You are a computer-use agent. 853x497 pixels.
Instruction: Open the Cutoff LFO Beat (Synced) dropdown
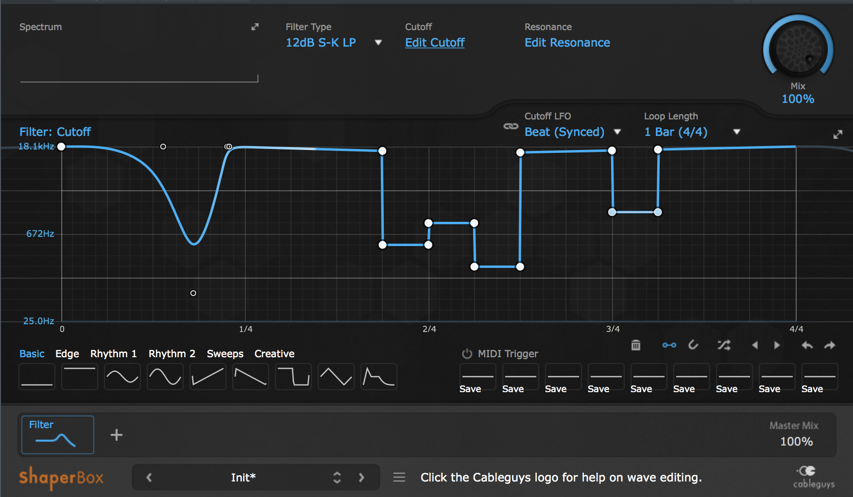click(x=617, y=132)
